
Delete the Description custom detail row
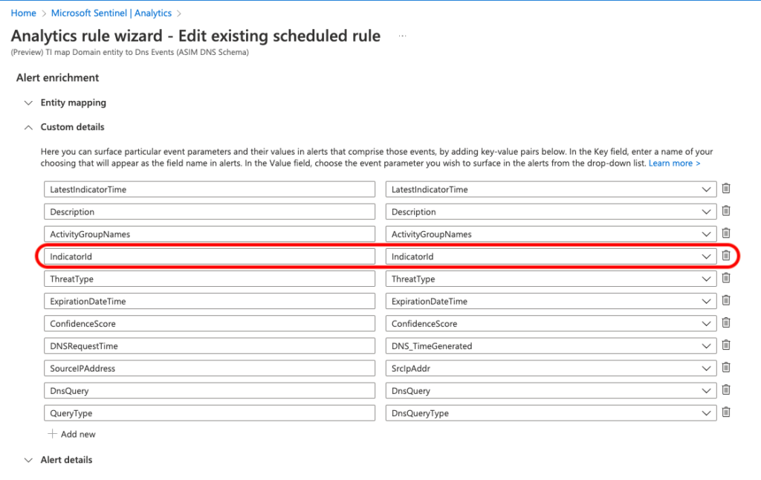[x=726, y=210]
